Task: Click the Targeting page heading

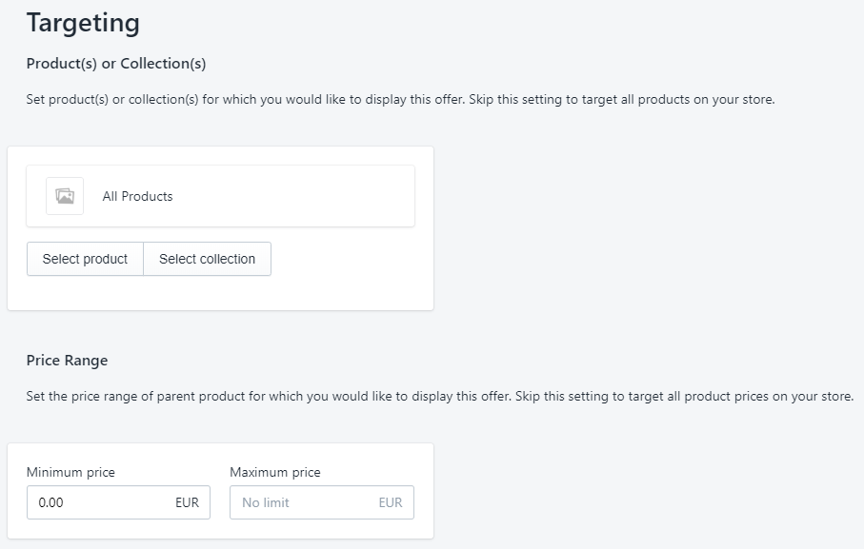Action: [83, 23]
